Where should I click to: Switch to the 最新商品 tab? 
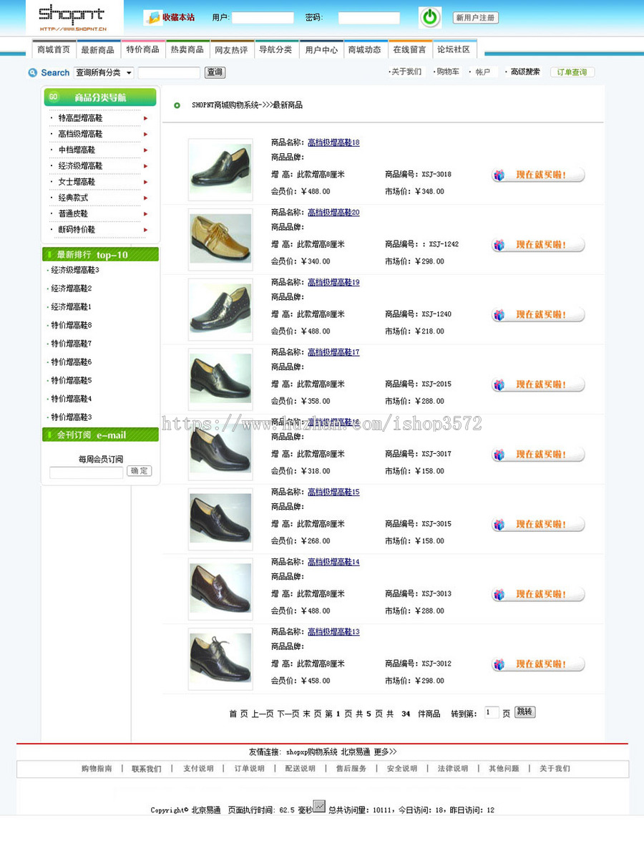[x=99, y=49]
